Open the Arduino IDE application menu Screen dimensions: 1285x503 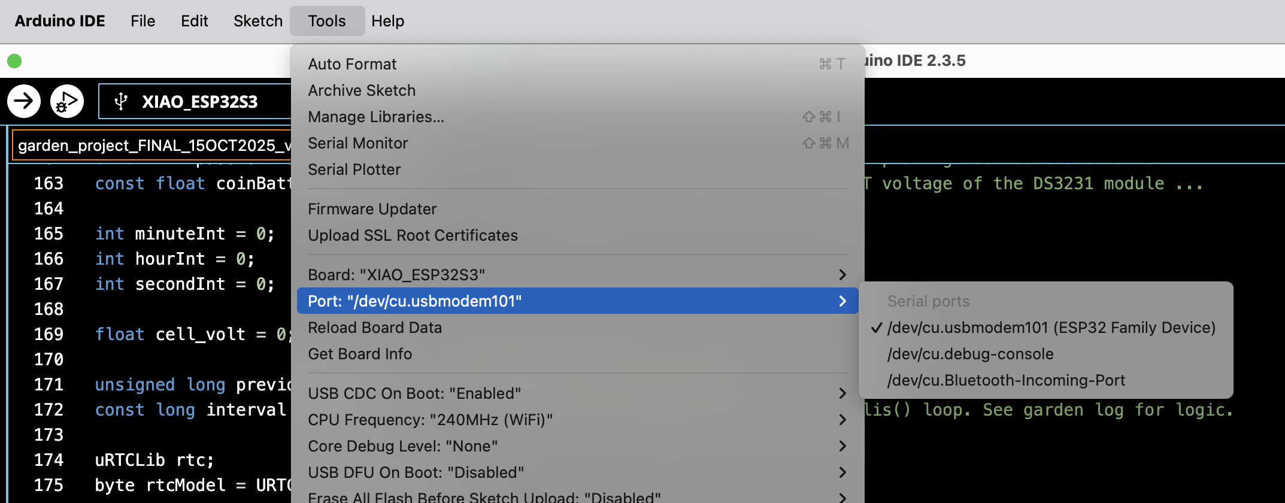(60, 21)
